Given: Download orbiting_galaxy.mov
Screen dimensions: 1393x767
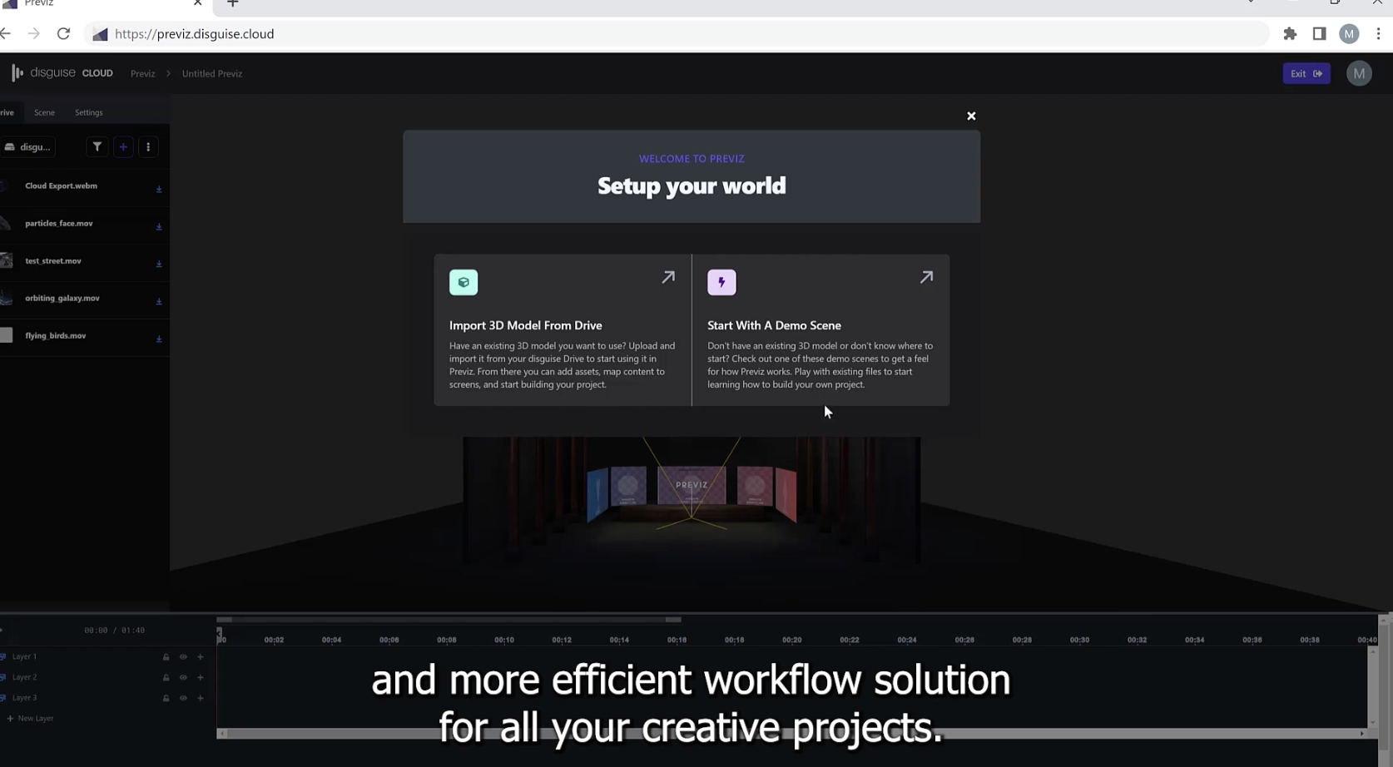Looking at the screenshot, I should click(x=159, y=301).
